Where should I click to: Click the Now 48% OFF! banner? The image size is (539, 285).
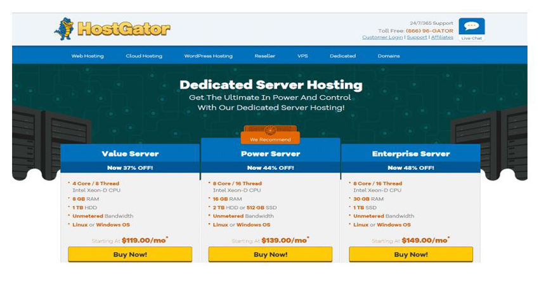coord(411,168)
